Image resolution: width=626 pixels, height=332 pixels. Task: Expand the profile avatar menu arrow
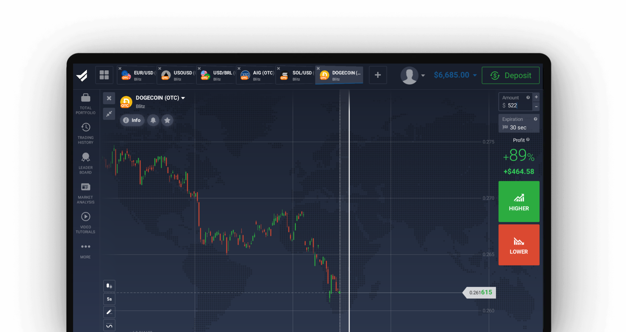click(423, 75)
